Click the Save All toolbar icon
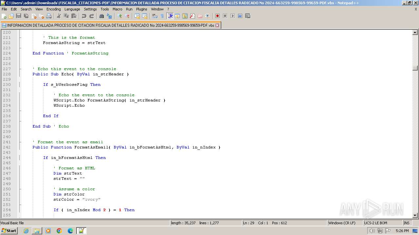Image resolution: width=419 pixels, height=235 pixels. pyautogui.click(x=26, y=16)
